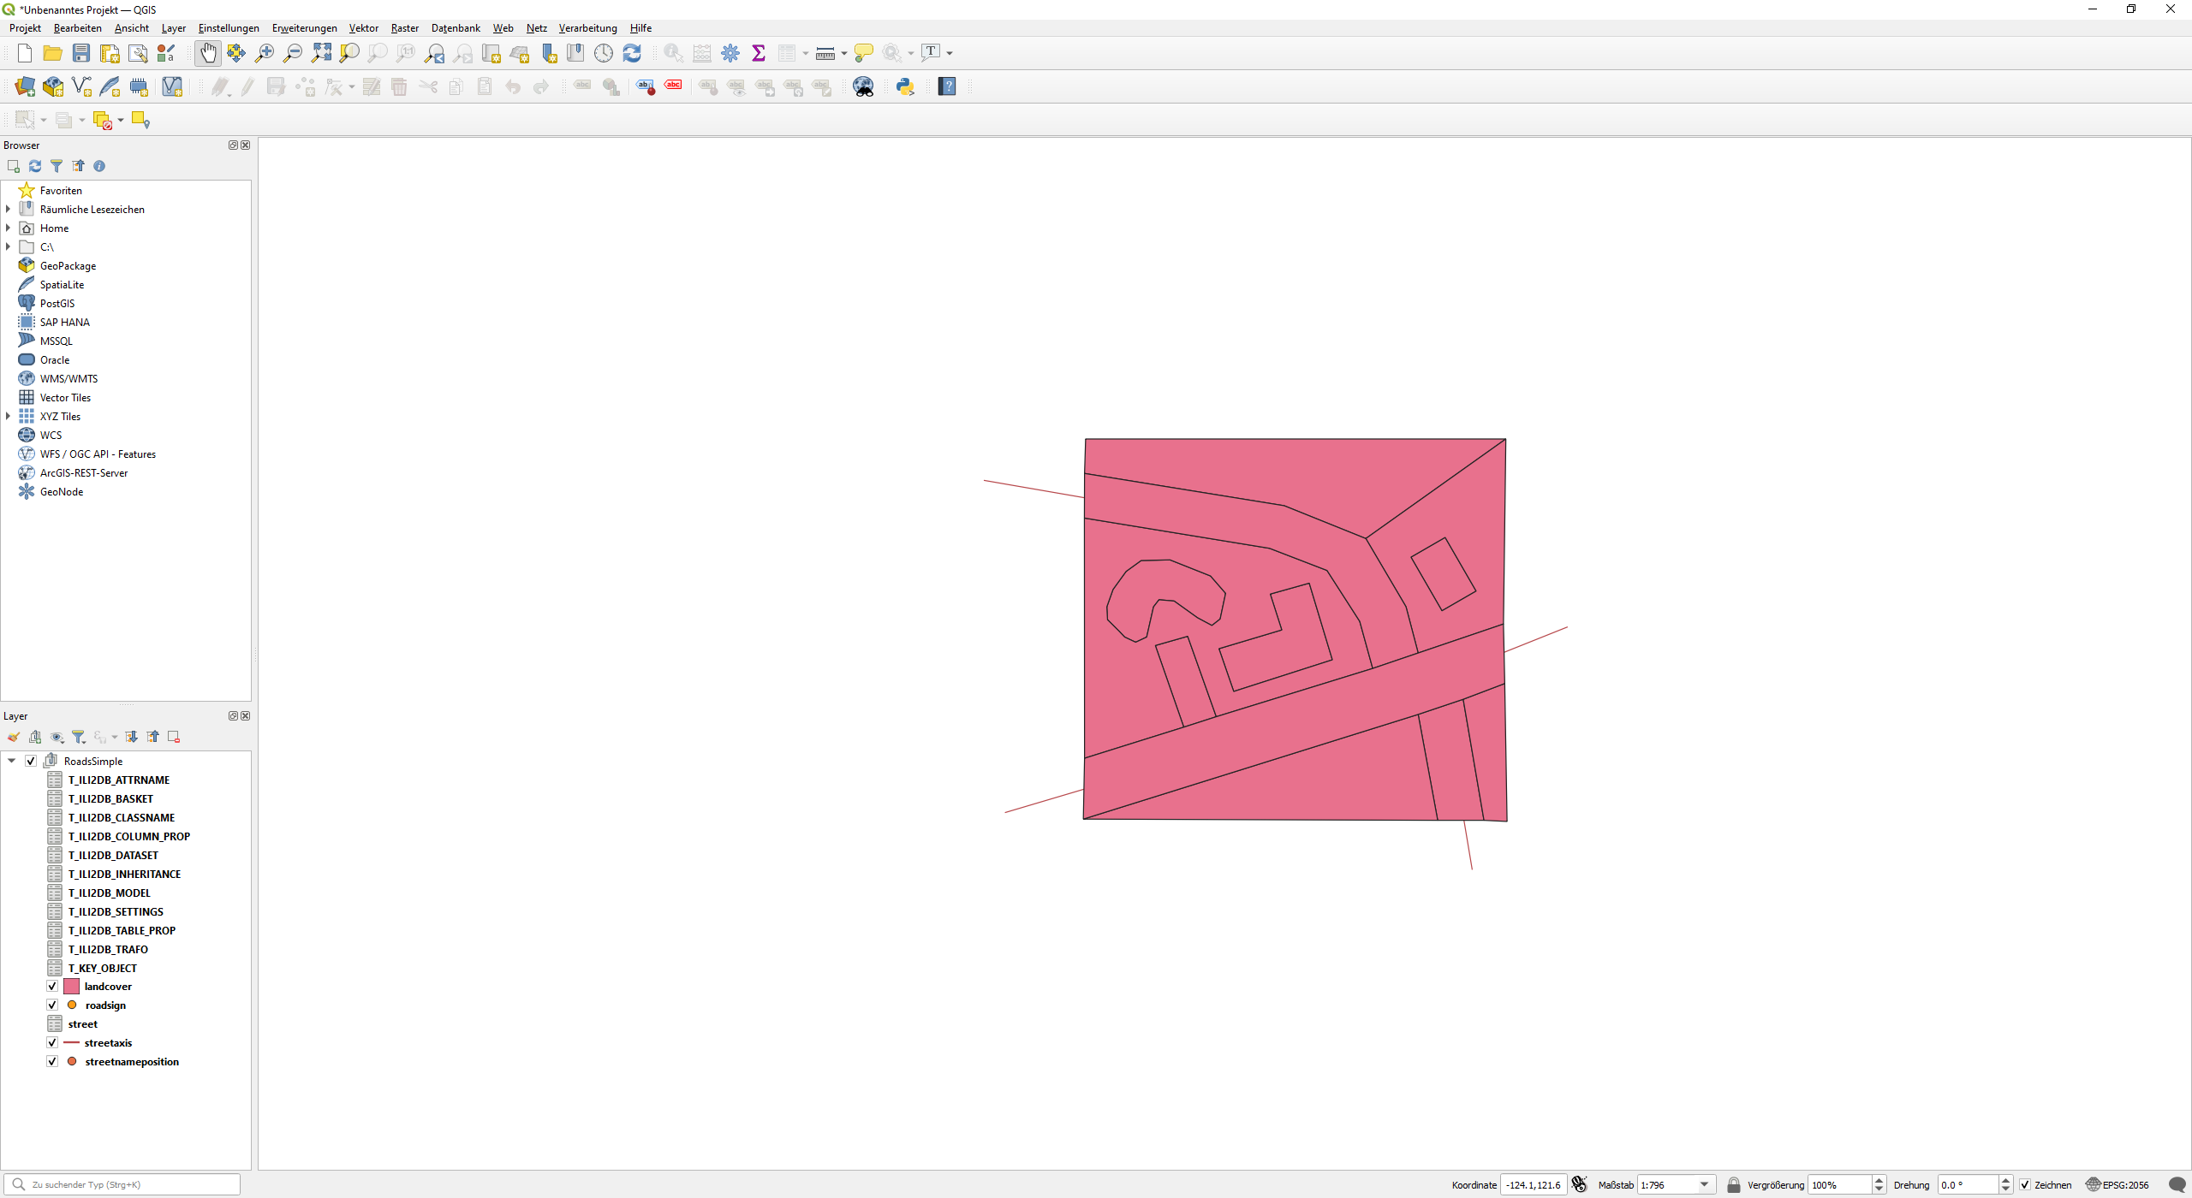Uncheck the landcover layer visibility
This screenshot has width=2192, height=1198.
52,986
